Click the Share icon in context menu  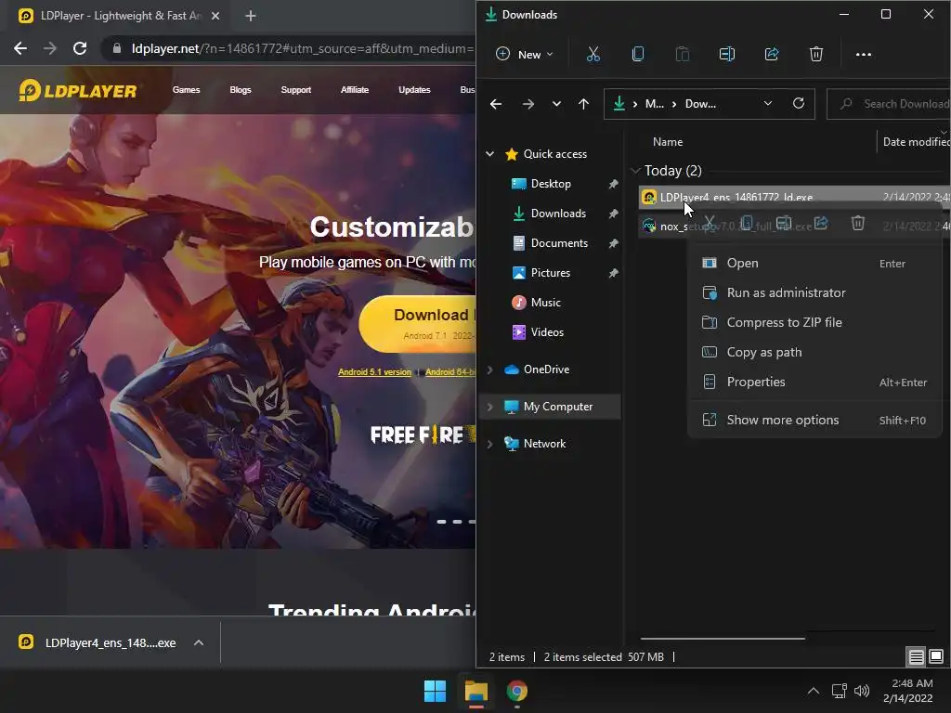[821, 223]
